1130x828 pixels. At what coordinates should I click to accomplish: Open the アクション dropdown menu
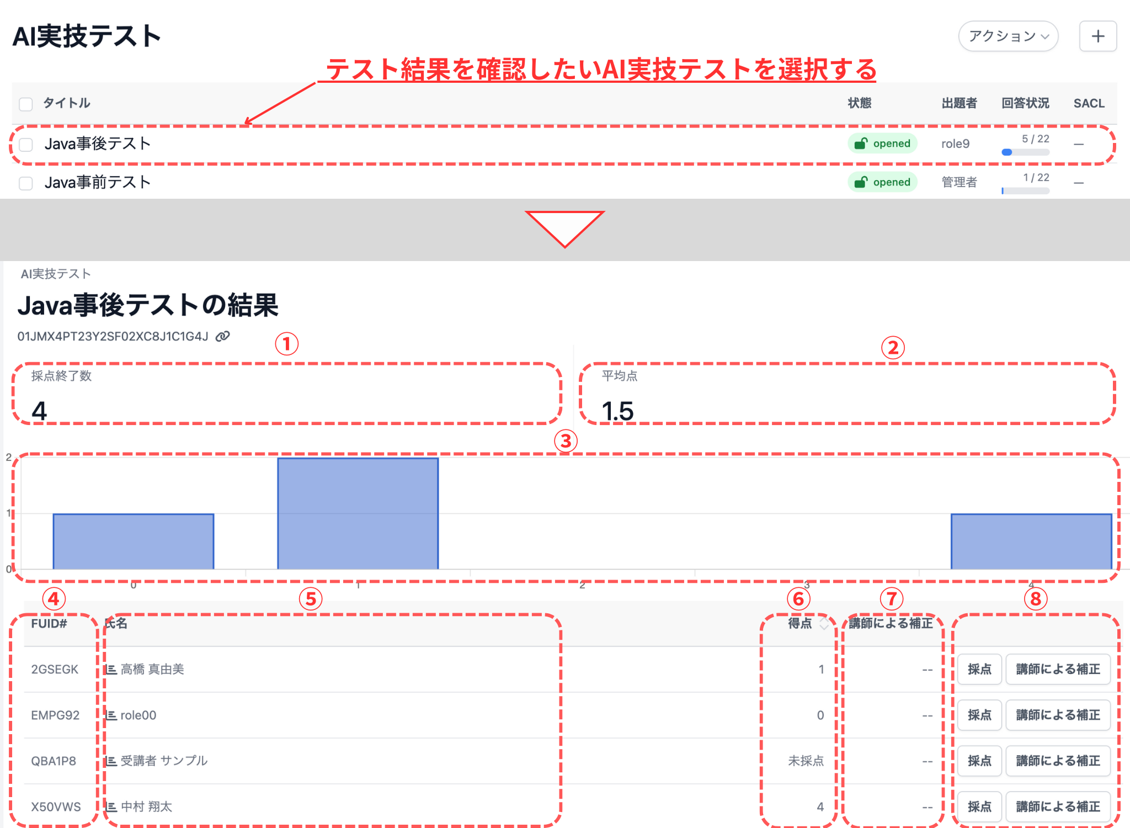pyautogui.click(x=1008, y=36)
